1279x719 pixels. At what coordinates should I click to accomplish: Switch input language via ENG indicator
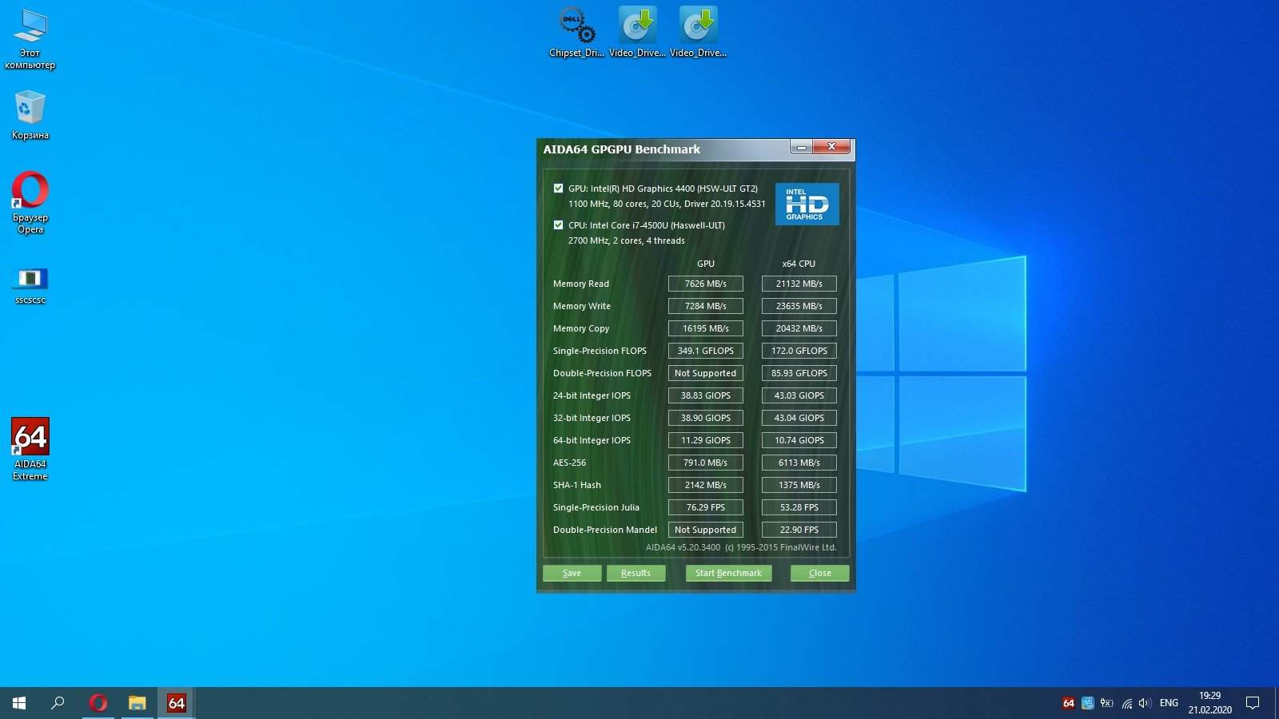click(x=1169, y=703)
